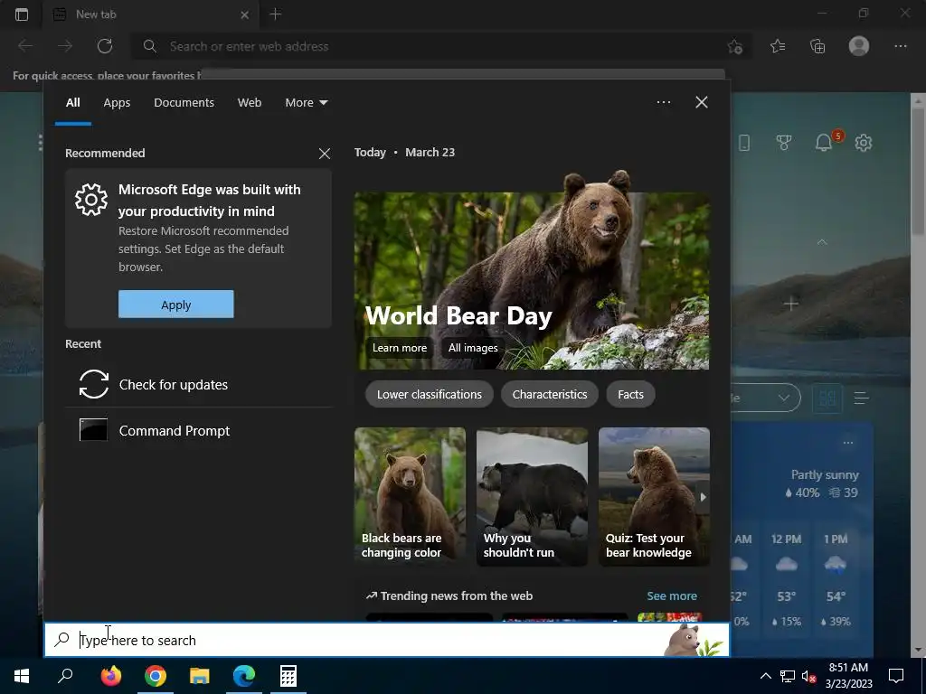Expand the feed layout dropdown chevron

[x=784, y=398]
